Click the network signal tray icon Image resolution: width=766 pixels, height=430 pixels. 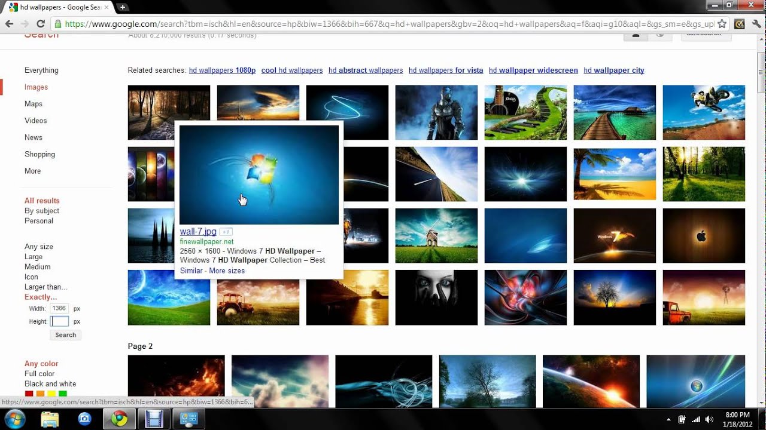(696, 419)
